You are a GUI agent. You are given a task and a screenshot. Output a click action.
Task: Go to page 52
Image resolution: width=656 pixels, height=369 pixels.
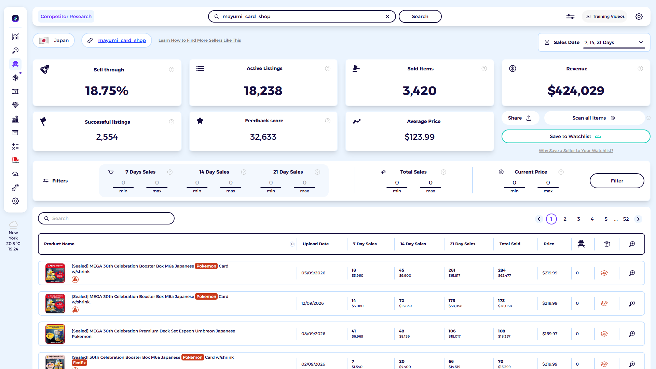(x=626, y=219)
